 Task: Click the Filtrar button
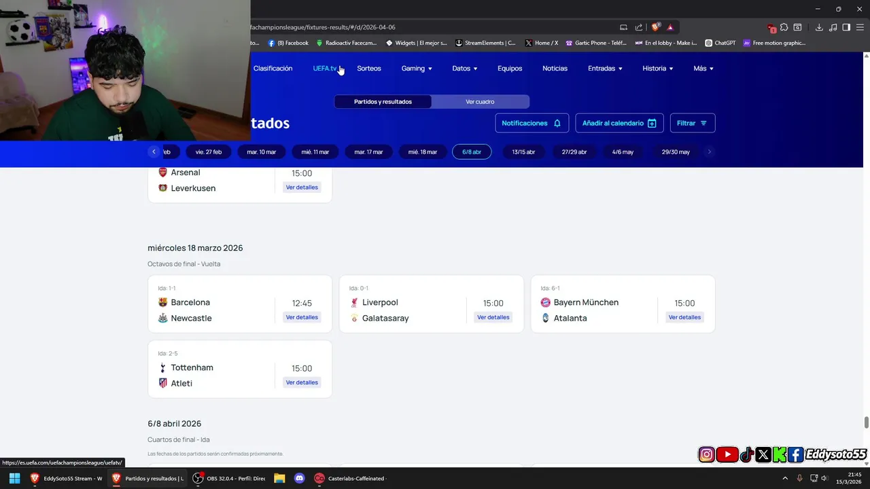click(692, 123)
